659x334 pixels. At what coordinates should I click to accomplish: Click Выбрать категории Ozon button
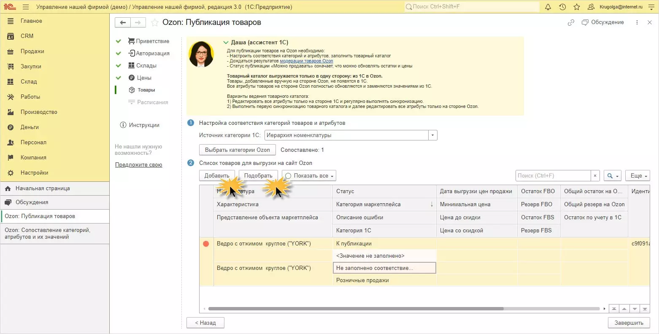point(238,150)
